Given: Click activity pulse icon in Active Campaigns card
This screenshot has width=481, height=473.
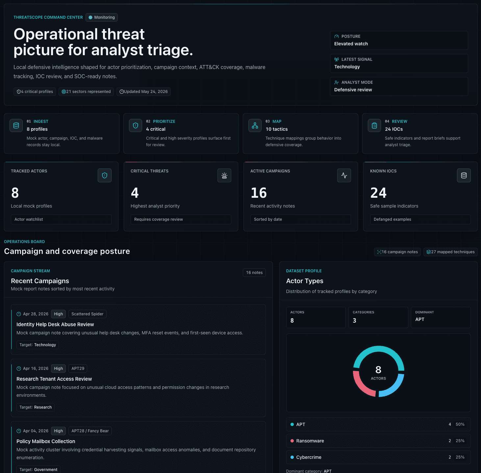Looking at the screenshot, I should point(344,175).
